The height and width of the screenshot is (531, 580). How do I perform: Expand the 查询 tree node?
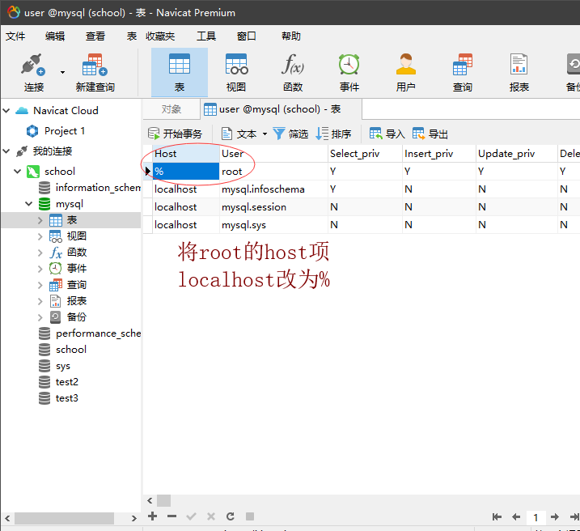[40, 285]
